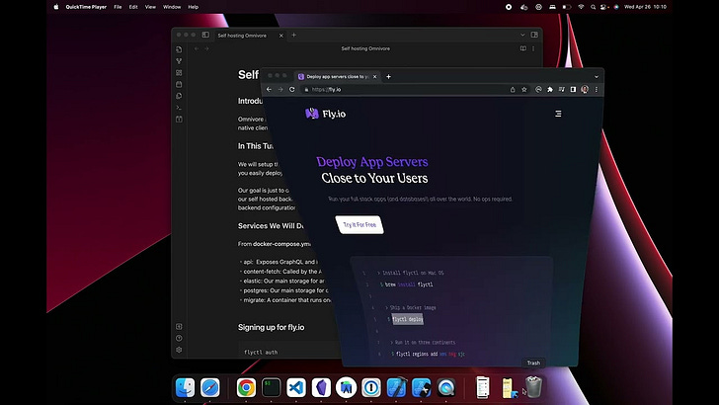Click the brew install flyctl line
719x405 pixels.
click(407, 284)
